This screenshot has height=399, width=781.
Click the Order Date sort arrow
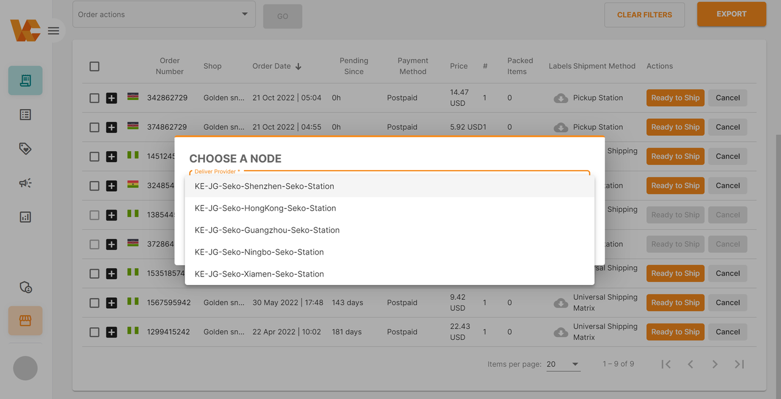298,66
